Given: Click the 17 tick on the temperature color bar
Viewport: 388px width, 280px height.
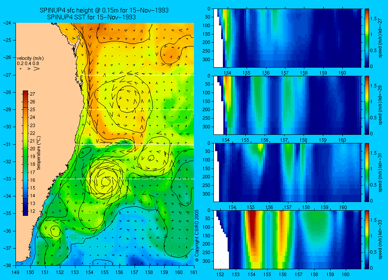Looking at the screenshot, I should tap(32, 172).
